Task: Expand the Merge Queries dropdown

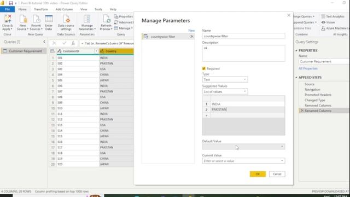Action: tap(313, 16)
